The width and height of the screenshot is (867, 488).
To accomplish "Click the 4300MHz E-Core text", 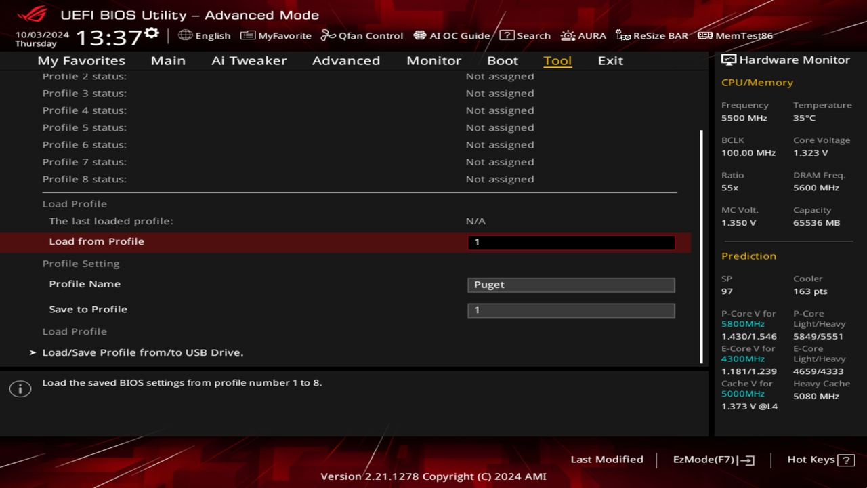I will pos(743,359).
